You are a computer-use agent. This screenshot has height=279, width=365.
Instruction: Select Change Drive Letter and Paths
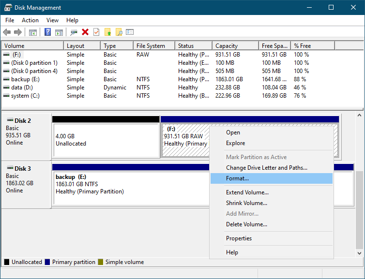click(x=272, y=168)
